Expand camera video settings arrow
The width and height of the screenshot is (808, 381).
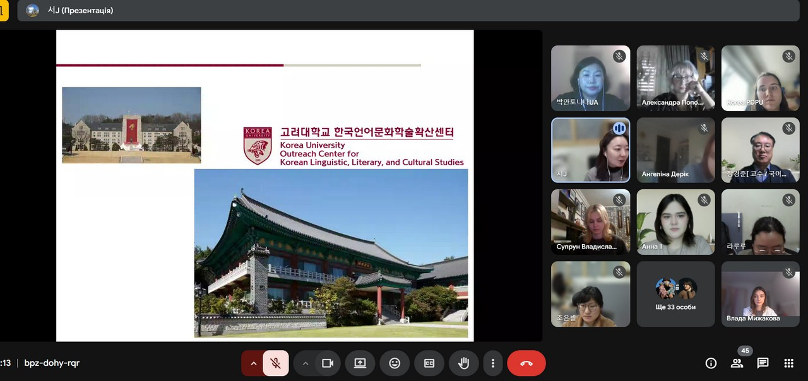pos(306,363)
